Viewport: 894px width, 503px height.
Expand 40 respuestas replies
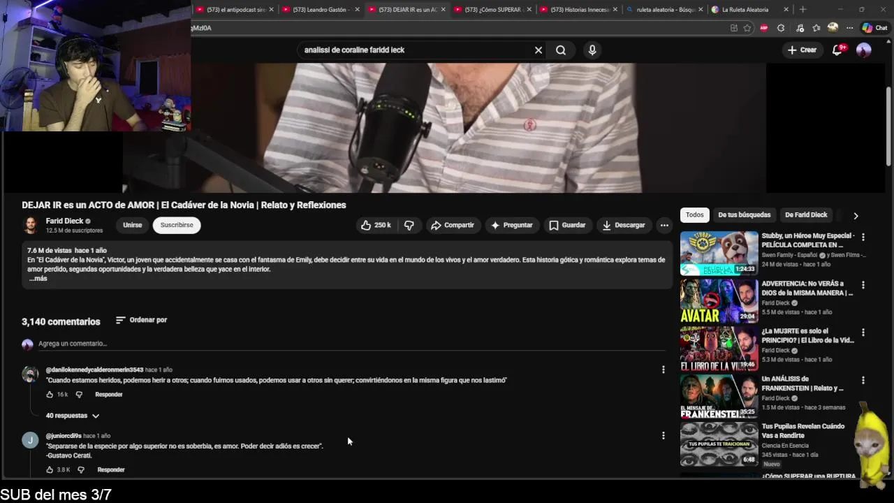(73, 416)
